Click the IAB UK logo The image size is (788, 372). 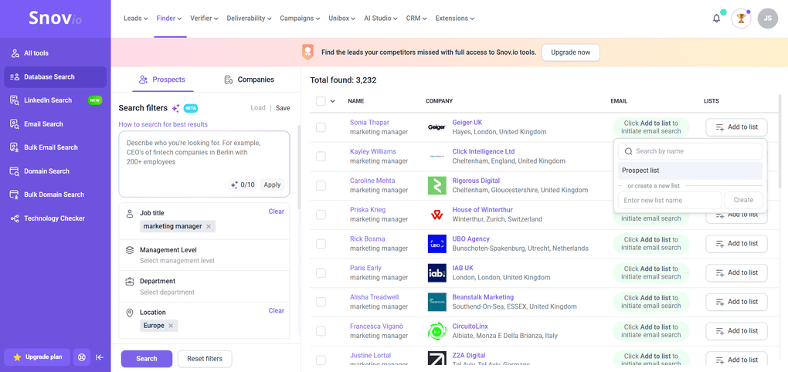click(436, 273)
